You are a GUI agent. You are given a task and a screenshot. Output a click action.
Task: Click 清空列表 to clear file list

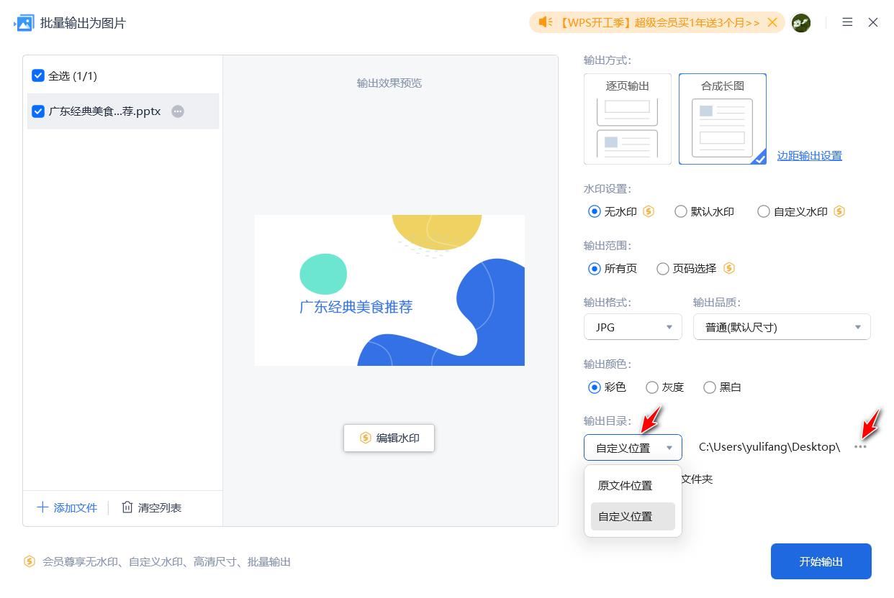(151, 507)
